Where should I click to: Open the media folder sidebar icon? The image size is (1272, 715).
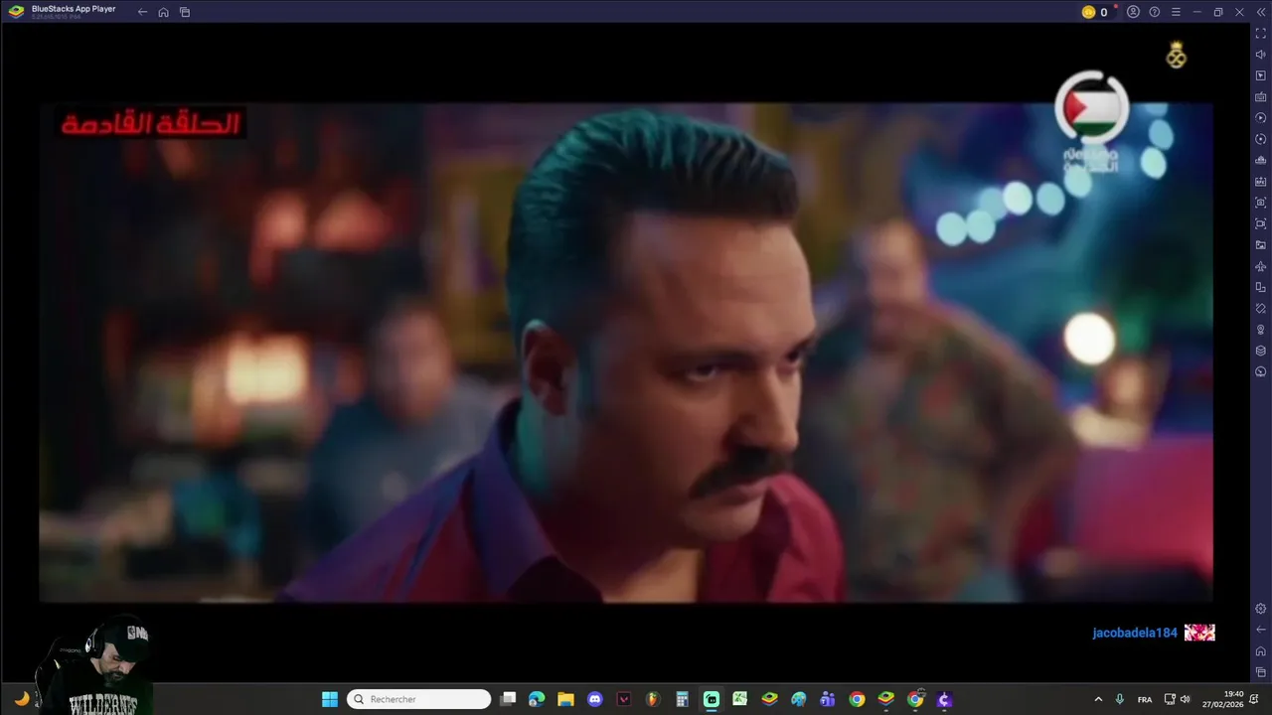[x=1260, y=245]
